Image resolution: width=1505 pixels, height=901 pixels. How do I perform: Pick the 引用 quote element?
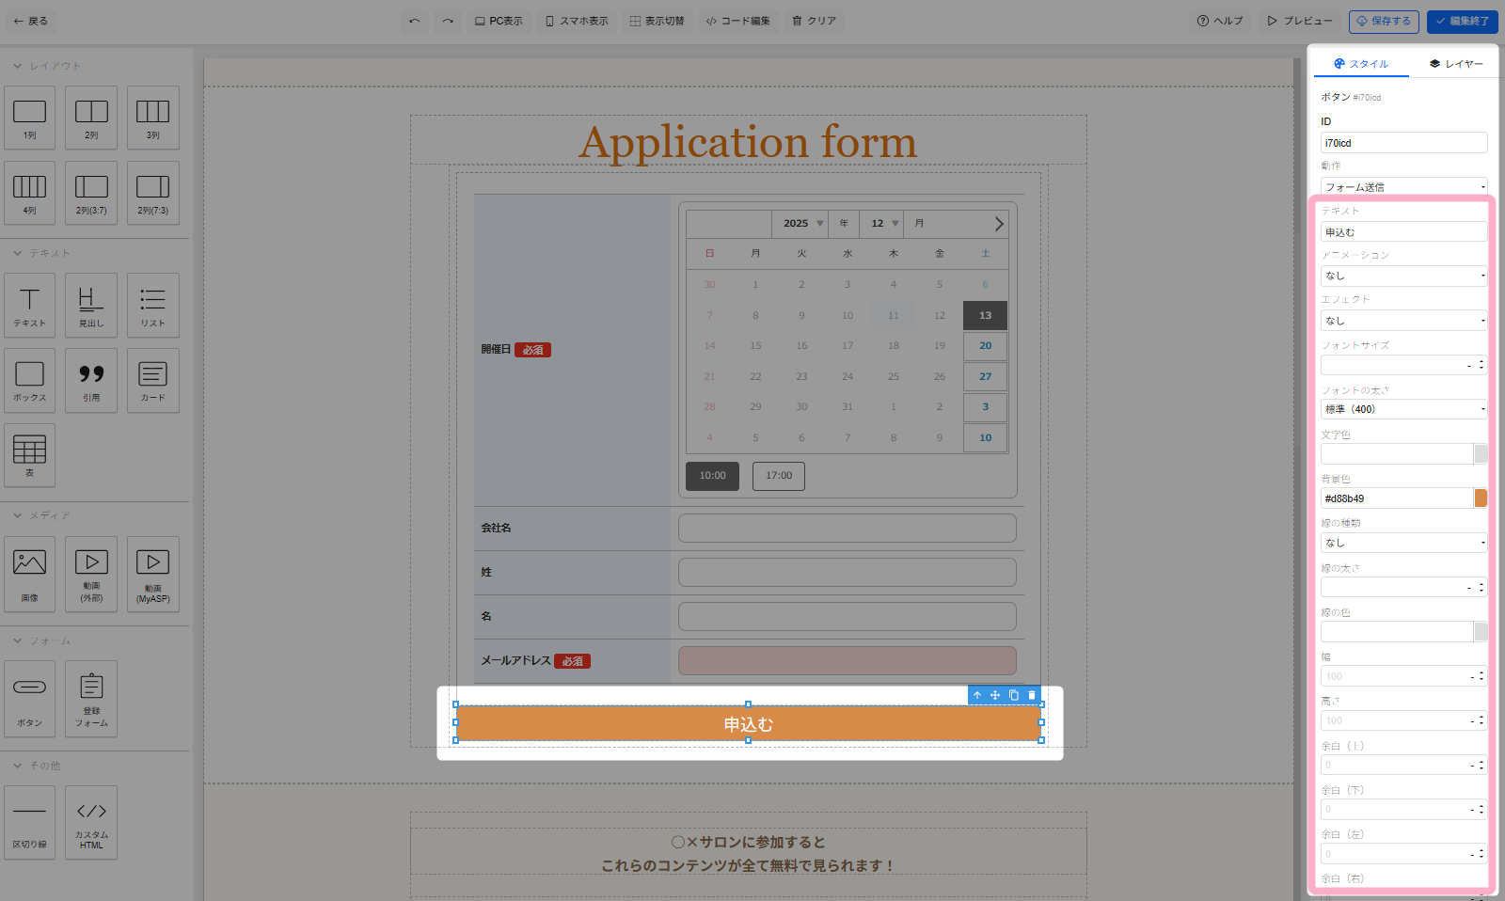[91, 380]
